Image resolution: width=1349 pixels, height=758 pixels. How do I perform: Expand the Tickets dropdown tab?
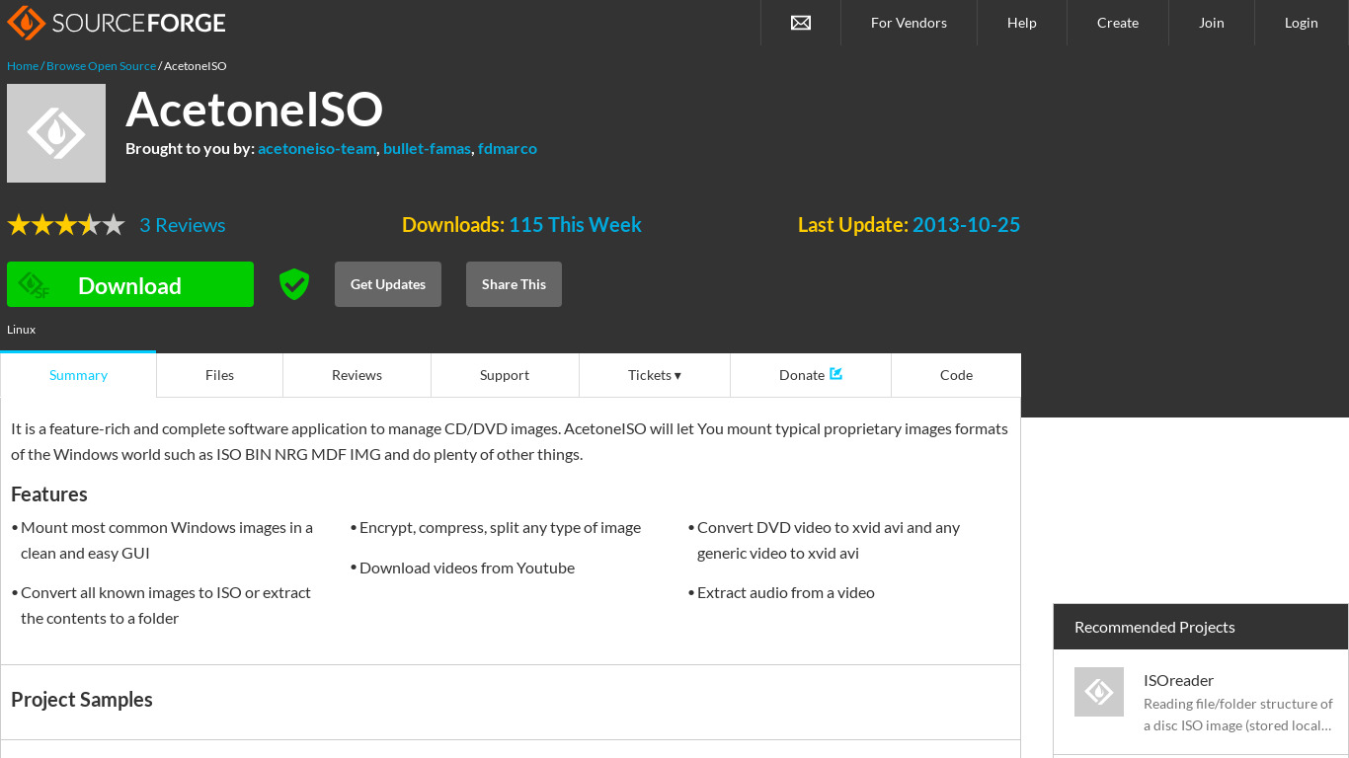click(655, 375)
